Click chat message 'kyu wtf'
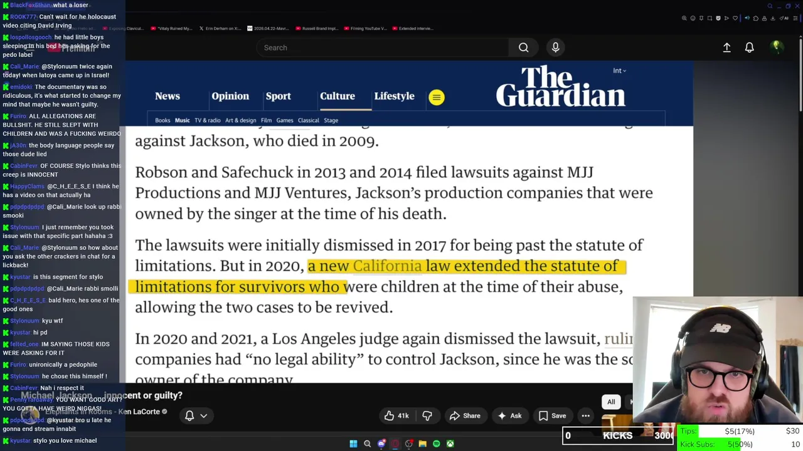Screen dimensions: 803x451 point(52,321)
